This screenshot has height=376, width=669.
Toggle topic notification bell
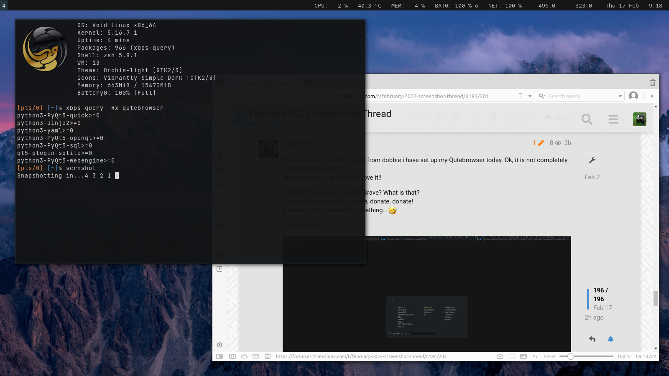610,339
